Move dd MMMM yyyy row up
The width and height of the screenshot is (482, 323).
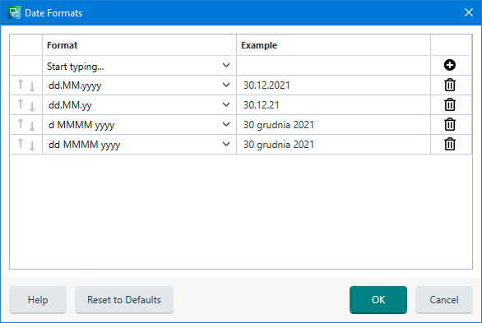coord(21,143)
